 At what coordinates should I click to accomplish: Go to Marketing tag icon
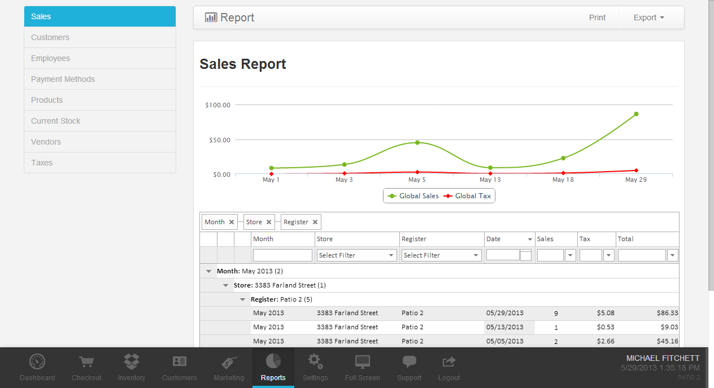229,361
